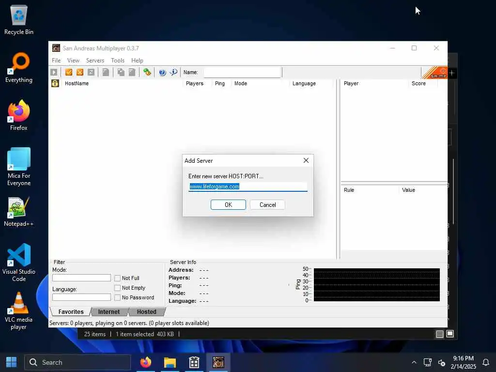496x372 pixels.
Task: Click the Player column header
Action: pyautogui.click(x=374, y=83)
